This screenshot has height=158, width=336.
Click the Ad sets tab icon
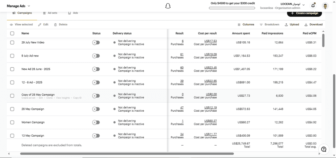pos(44,13)
